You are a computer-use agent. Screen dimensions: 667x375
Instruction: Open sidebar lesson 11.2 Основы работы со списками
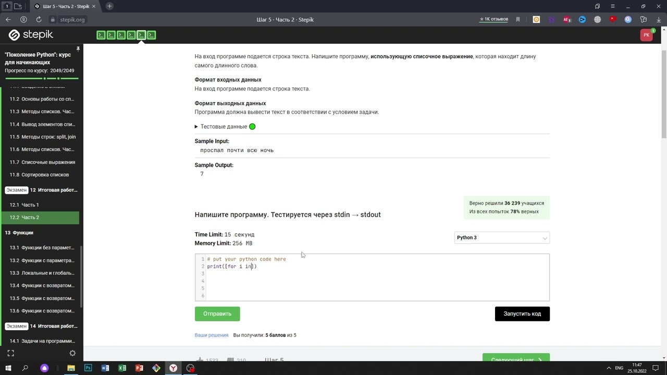[42, 99]
